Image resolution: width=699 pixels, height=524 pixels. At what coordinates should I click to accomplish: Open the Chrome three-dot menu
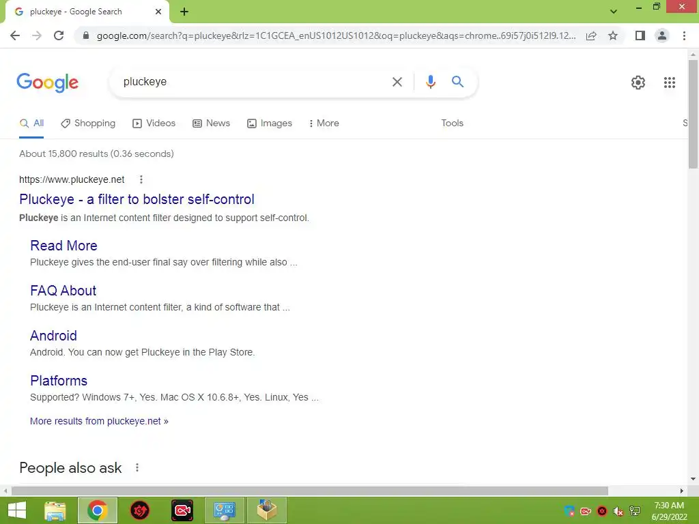point(684,35)
